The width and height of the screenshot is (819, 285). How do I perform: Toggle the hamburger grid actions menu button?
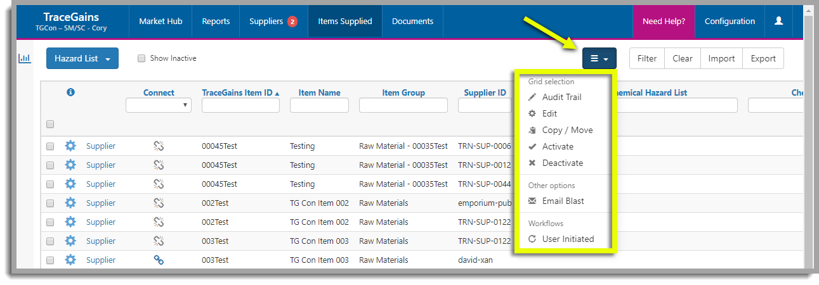[600, 58]
